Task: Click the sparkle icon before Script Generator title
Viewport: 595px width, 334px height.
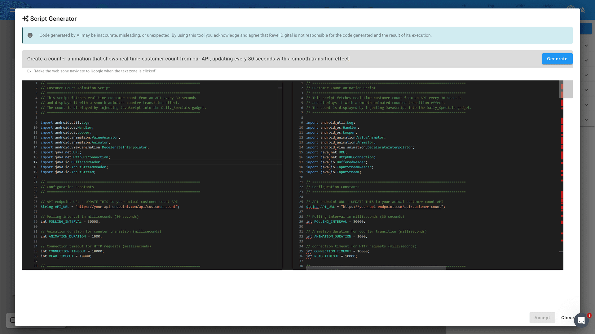Action: click(25, 19)
